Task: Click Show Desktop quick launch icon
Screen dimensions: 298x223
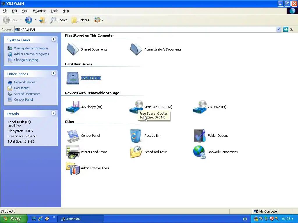Action: (x=34, y=219)
